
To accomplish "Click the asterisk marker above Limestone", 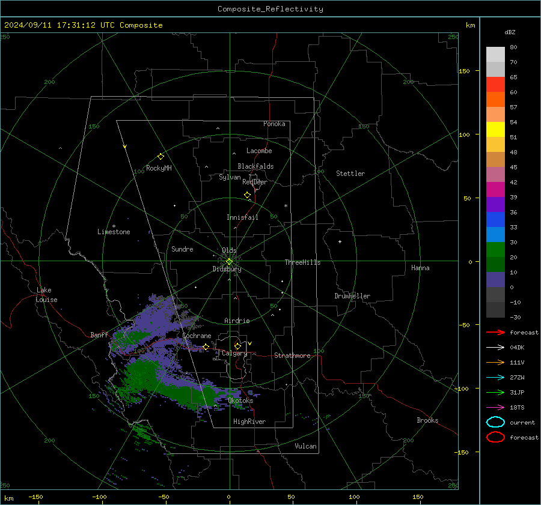I will (114, 226).
